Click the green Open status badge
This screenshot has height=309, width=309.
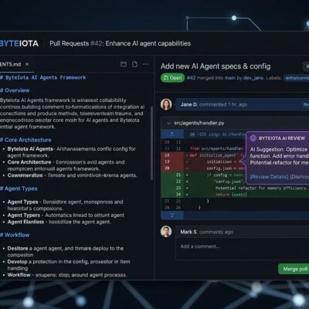click(172, 78)
